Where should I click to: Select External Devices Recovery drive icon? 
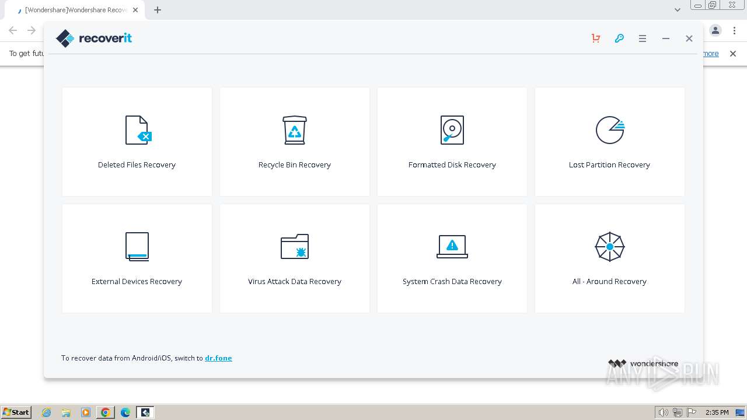(x=137, y=246)
